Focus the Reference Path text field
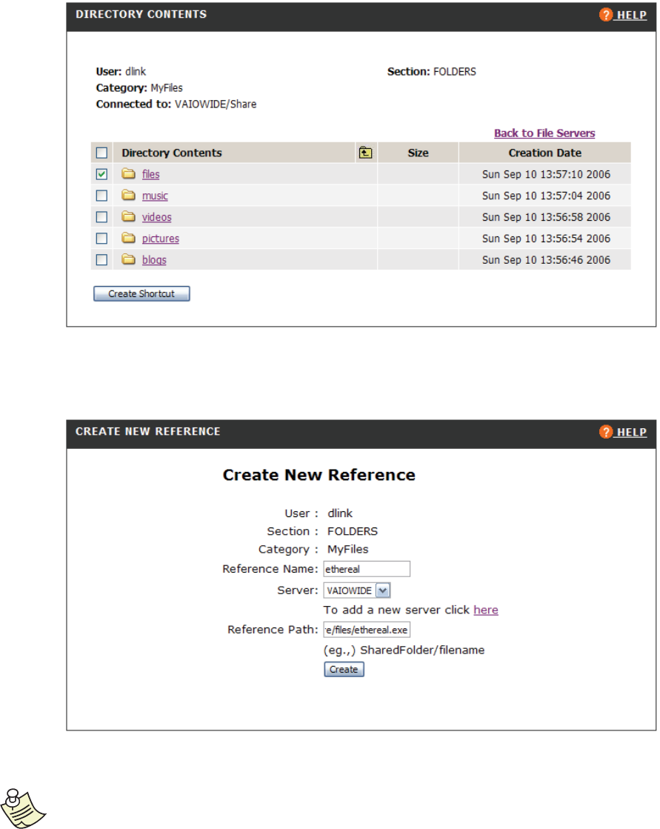660x829 pixels. point(367,630)
